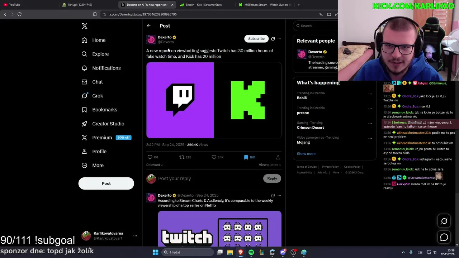The image size is (459, 258).
Task: Open Profile in X sidebar
Action: click(x=94, y=152)
